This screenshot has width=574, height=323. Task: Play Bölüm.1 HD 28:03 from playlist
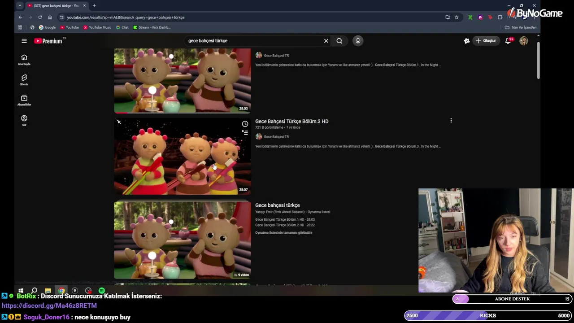[285, 219]
